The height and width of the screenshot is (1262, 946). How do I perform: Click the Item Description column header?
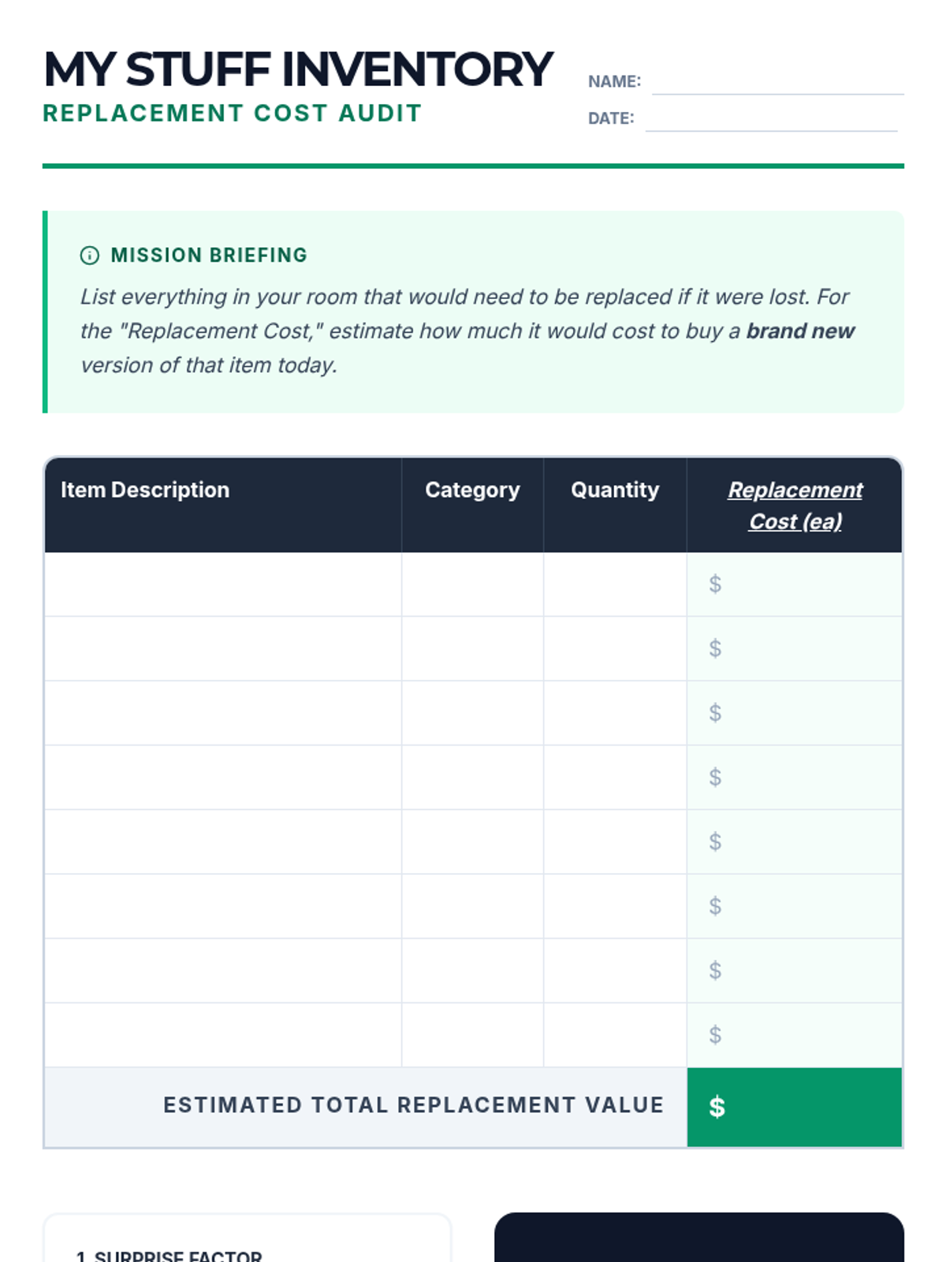pyautogui.click(x=145, y=490)
